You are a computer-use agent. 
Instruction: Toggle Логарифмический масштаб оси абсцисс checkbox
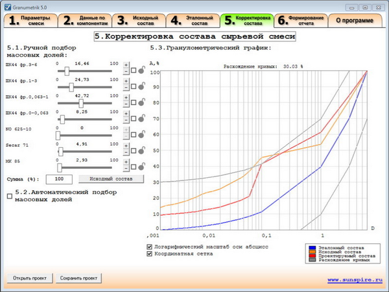tap(149, 247)
